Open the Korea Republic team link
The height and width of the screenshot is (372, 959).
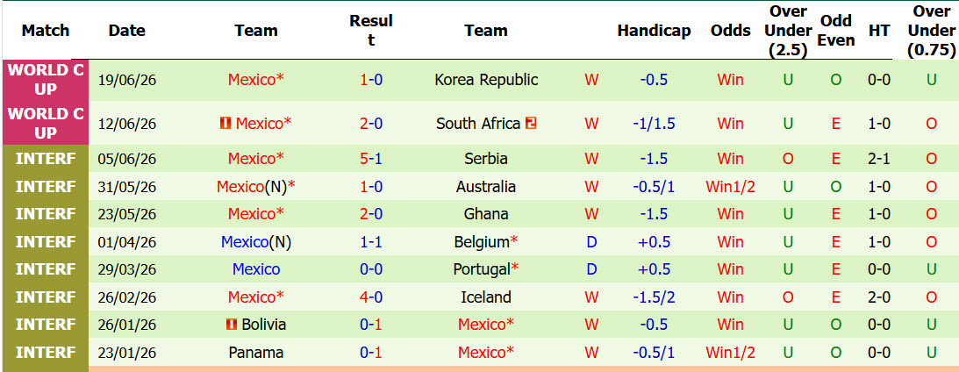point(486,80)
